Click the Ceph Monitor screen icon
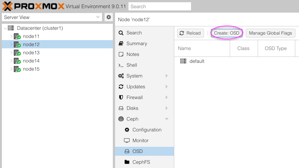 click(x=127, y=140)
